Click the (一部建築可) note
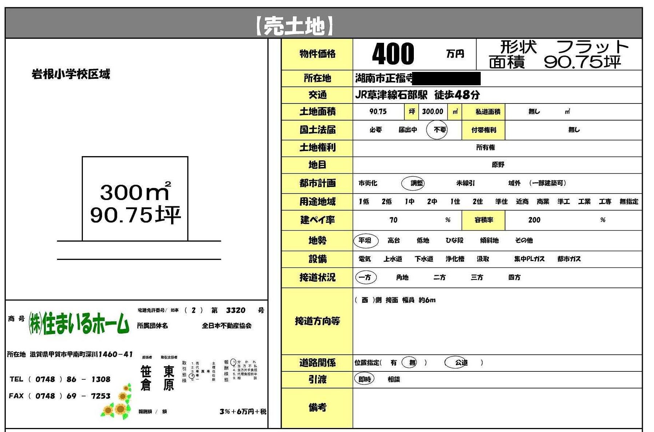The height and width of the screenshot is (432, 654). [x=548, y=183]
